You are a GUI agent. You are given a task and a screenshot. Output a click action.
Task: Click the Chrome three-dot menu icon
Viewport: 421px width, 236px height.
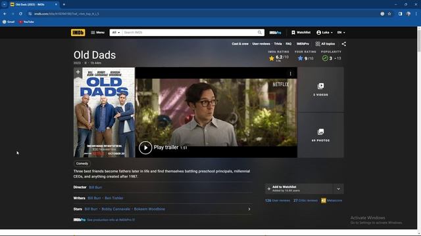pos(416,14)
